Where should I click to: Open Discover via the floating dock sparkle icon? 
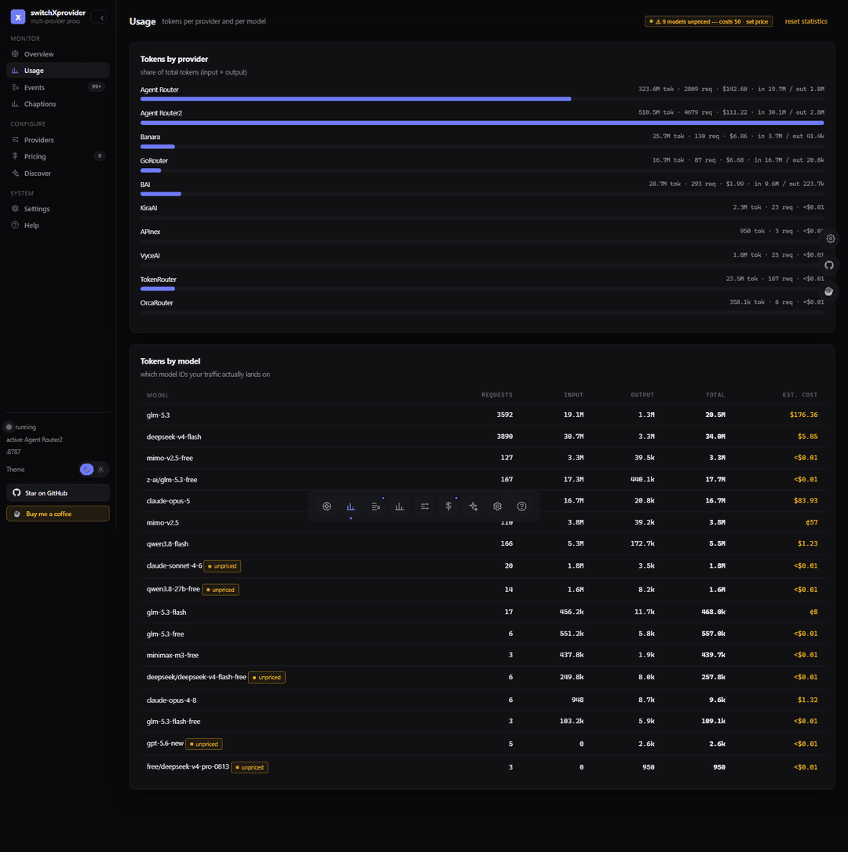473,506
